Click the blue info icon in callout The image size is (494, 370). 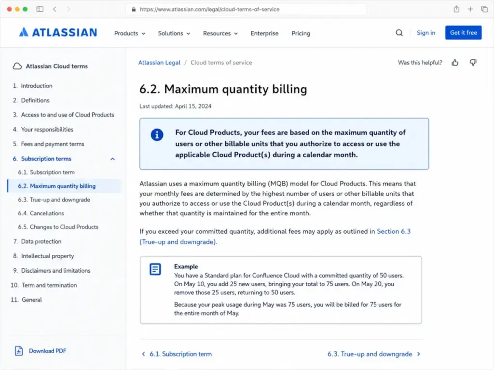point(157,135)
